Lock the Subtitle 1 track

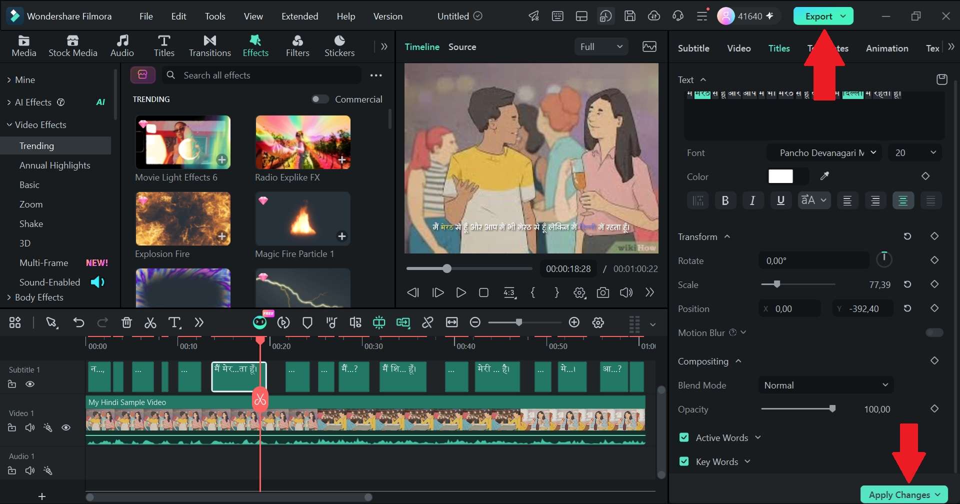tap(12, 384)
